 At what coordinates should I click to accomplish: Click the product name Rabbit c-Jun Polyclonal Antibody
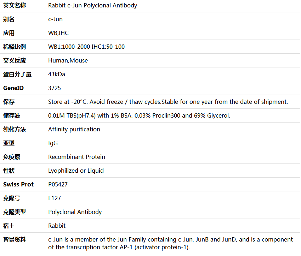[92, 6]
